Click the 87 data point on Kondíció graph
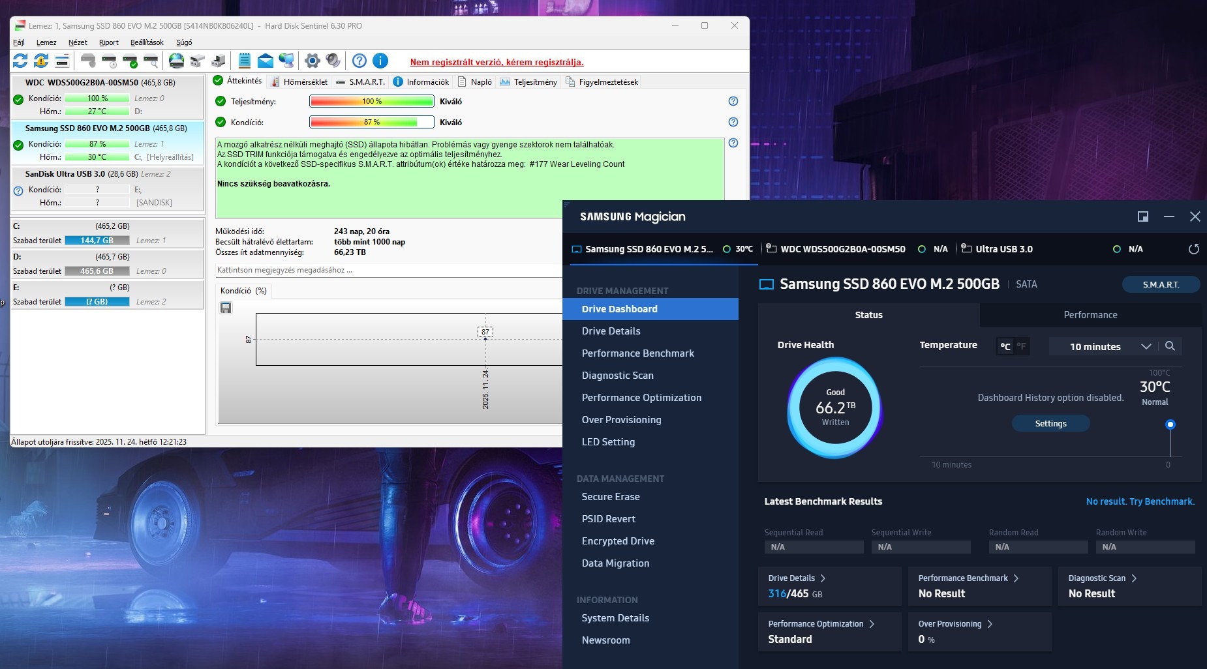This screenshot has height=669, width=1207. (485, 338)
